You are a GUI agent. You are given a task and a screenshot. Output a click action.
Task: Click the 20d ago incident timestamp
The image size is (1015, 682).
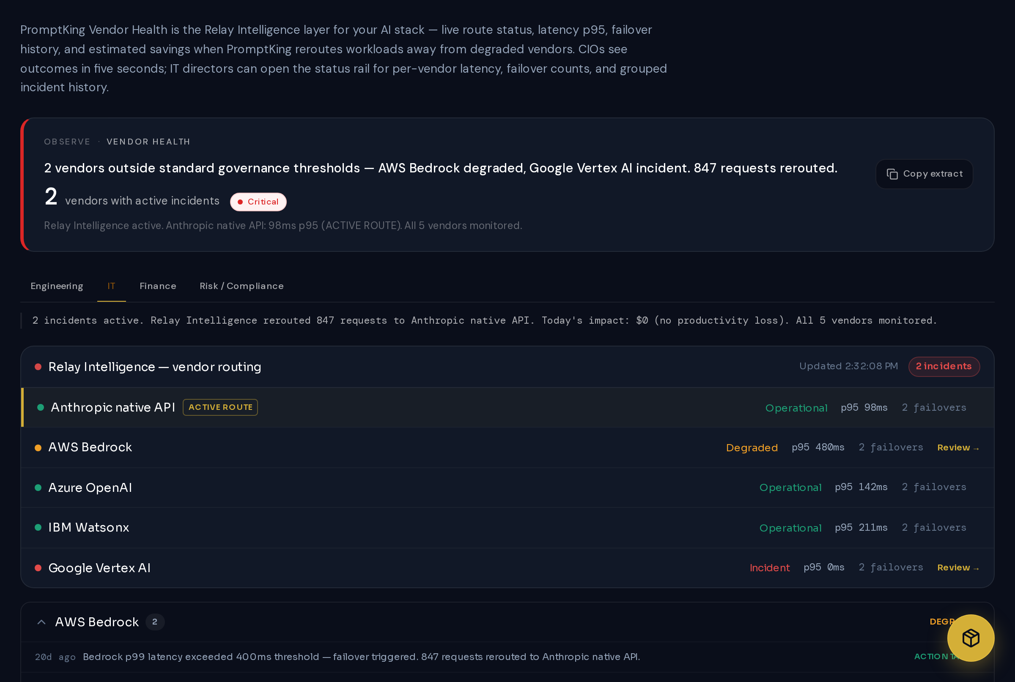pyautogui.click(x=55, y=657)
